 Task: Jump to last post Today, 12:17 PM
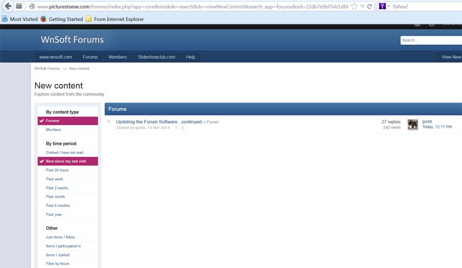[x=437, y=127]
